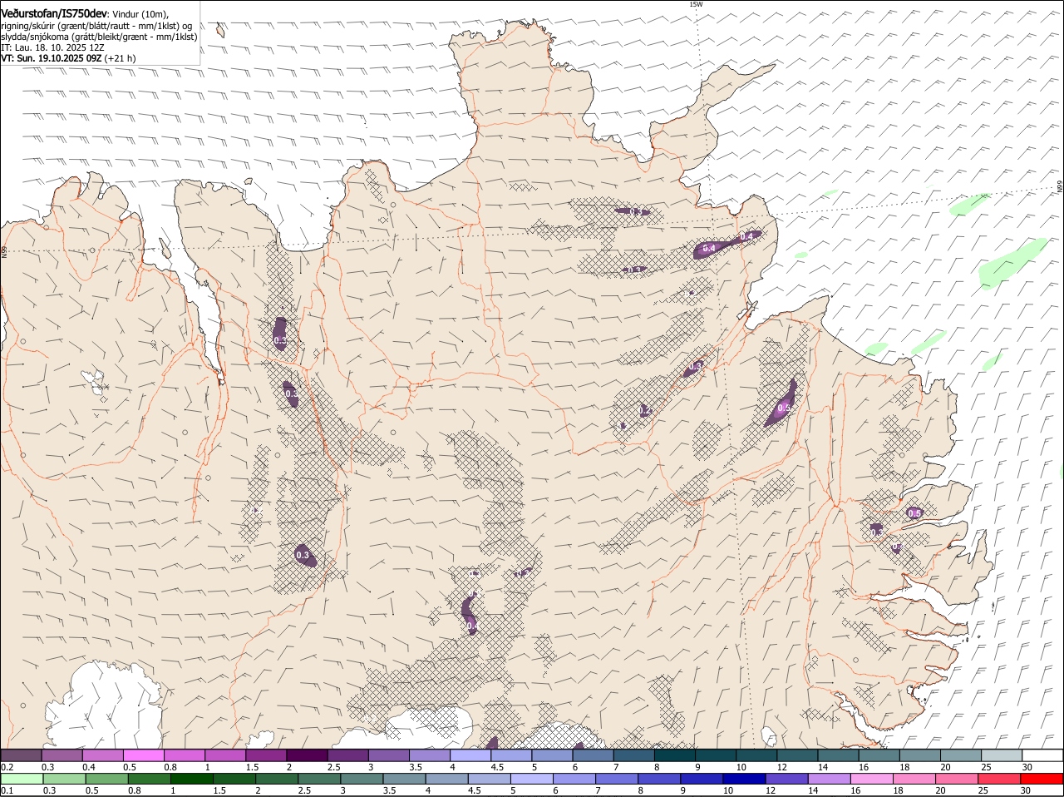Click the upper legend swatch starting at 0.2
This screenshot has height=797, width=1064.
[x=21, y=755]
